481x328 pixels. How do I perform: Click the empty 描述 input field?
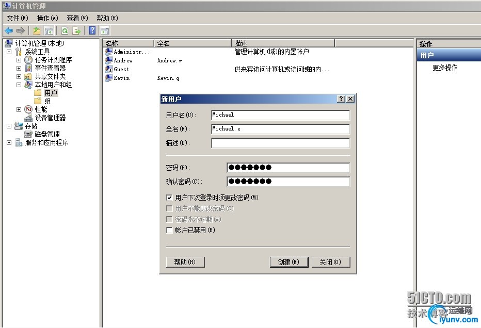click(x=280, y=143)
